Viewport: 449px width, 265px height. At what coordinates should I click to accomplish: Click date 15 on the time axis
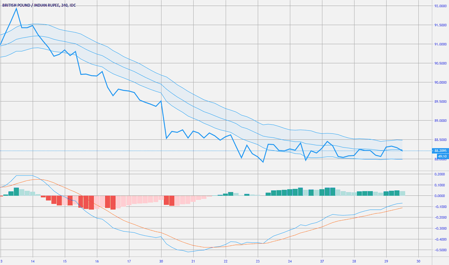(65, 261)
